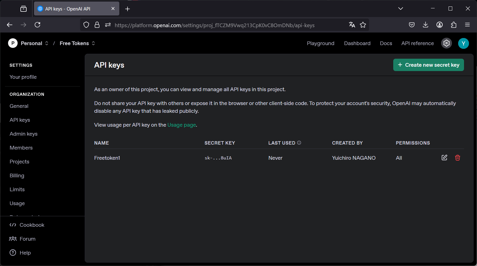Follow the Usage page link

point(181,125)
